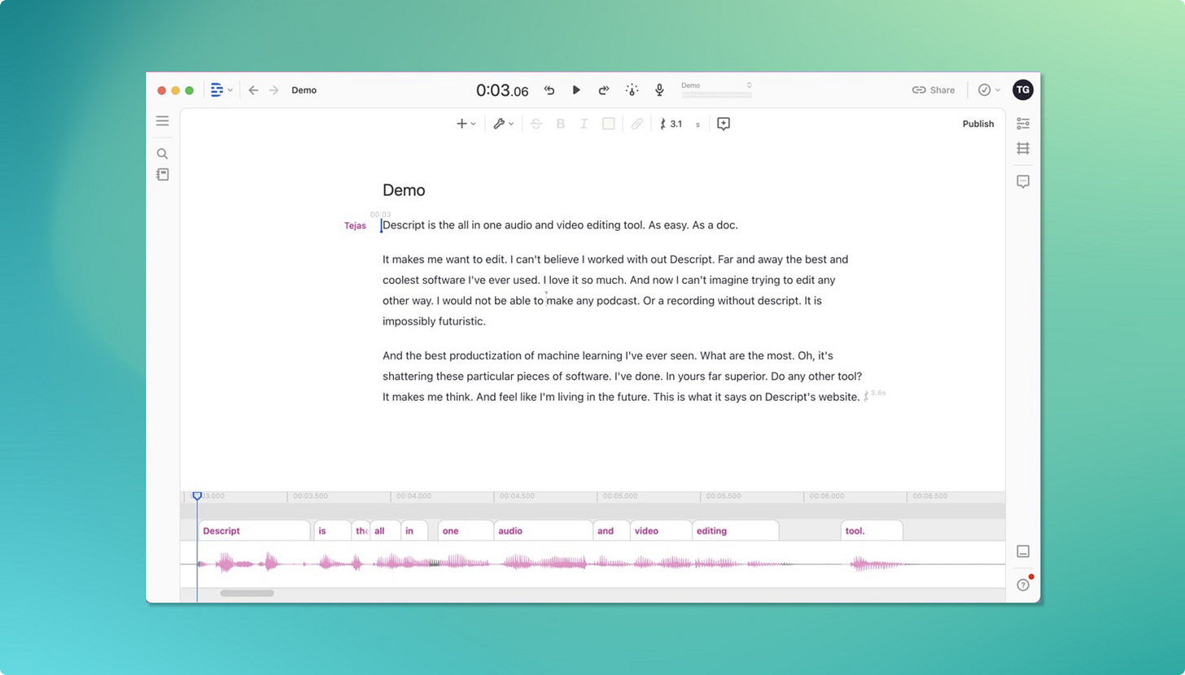Select the 'in' word clip in the timeline

414,530
